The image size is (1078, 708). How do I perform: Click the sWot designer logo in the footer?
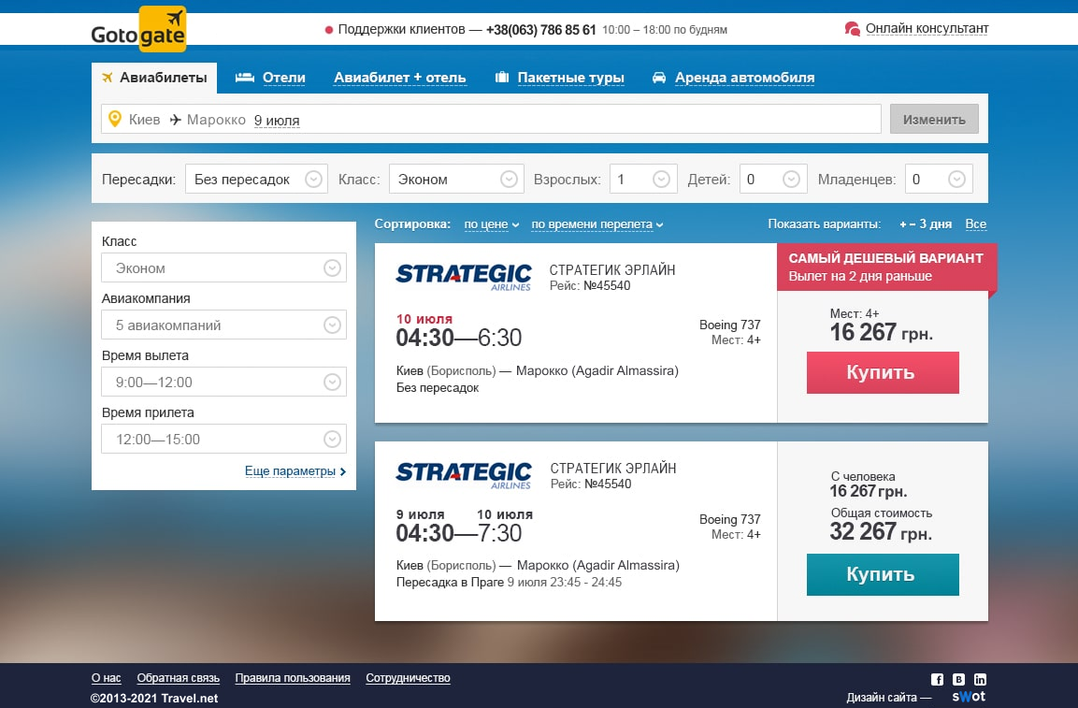969,696
